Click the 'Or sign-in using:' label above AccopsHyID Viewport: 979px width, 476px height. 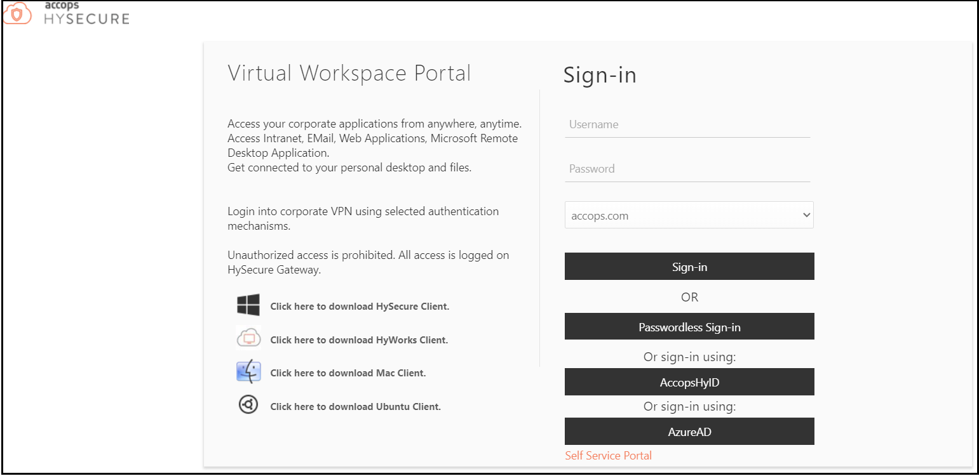689,357
